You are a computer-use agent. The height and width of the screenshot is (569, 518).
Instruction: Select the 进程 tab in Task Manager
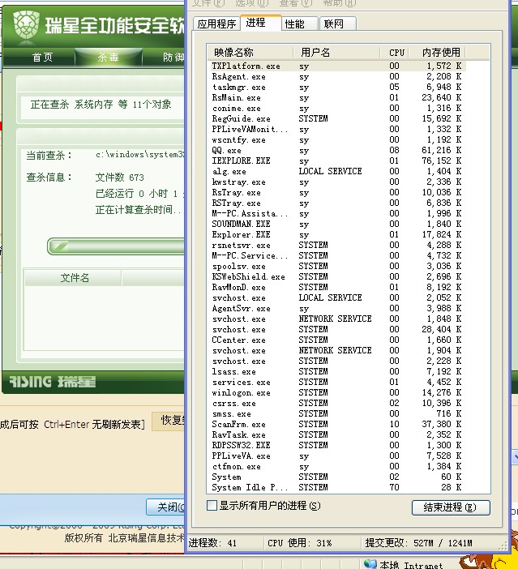pos(261,23)
